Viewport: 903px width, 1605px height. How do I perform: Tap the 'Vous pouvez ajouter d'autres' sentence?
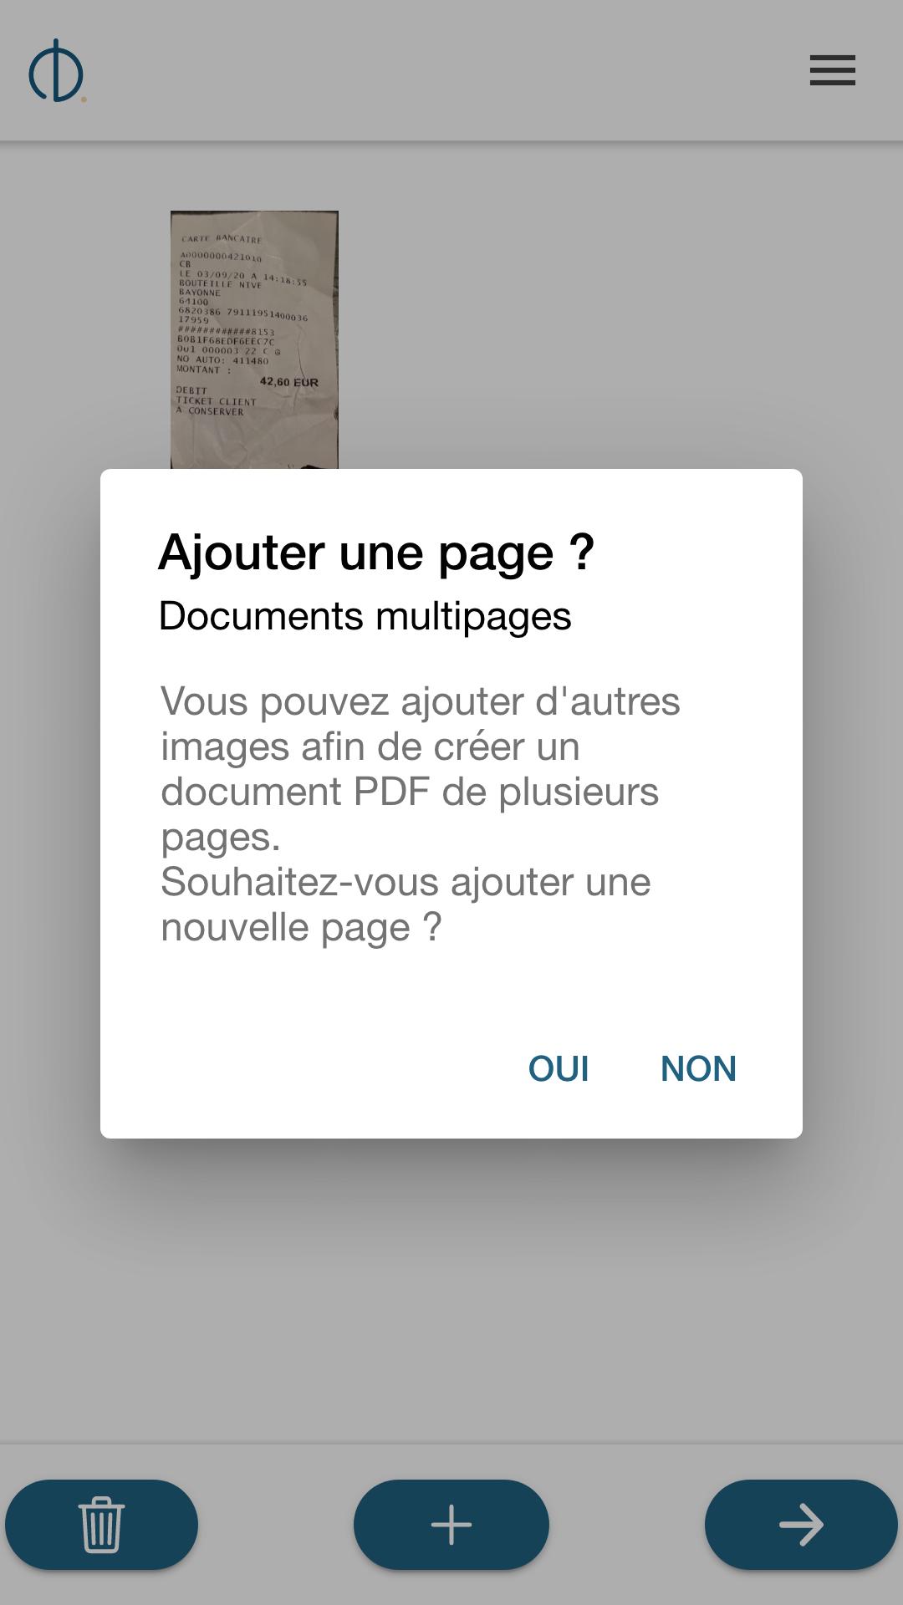[420, 701]
